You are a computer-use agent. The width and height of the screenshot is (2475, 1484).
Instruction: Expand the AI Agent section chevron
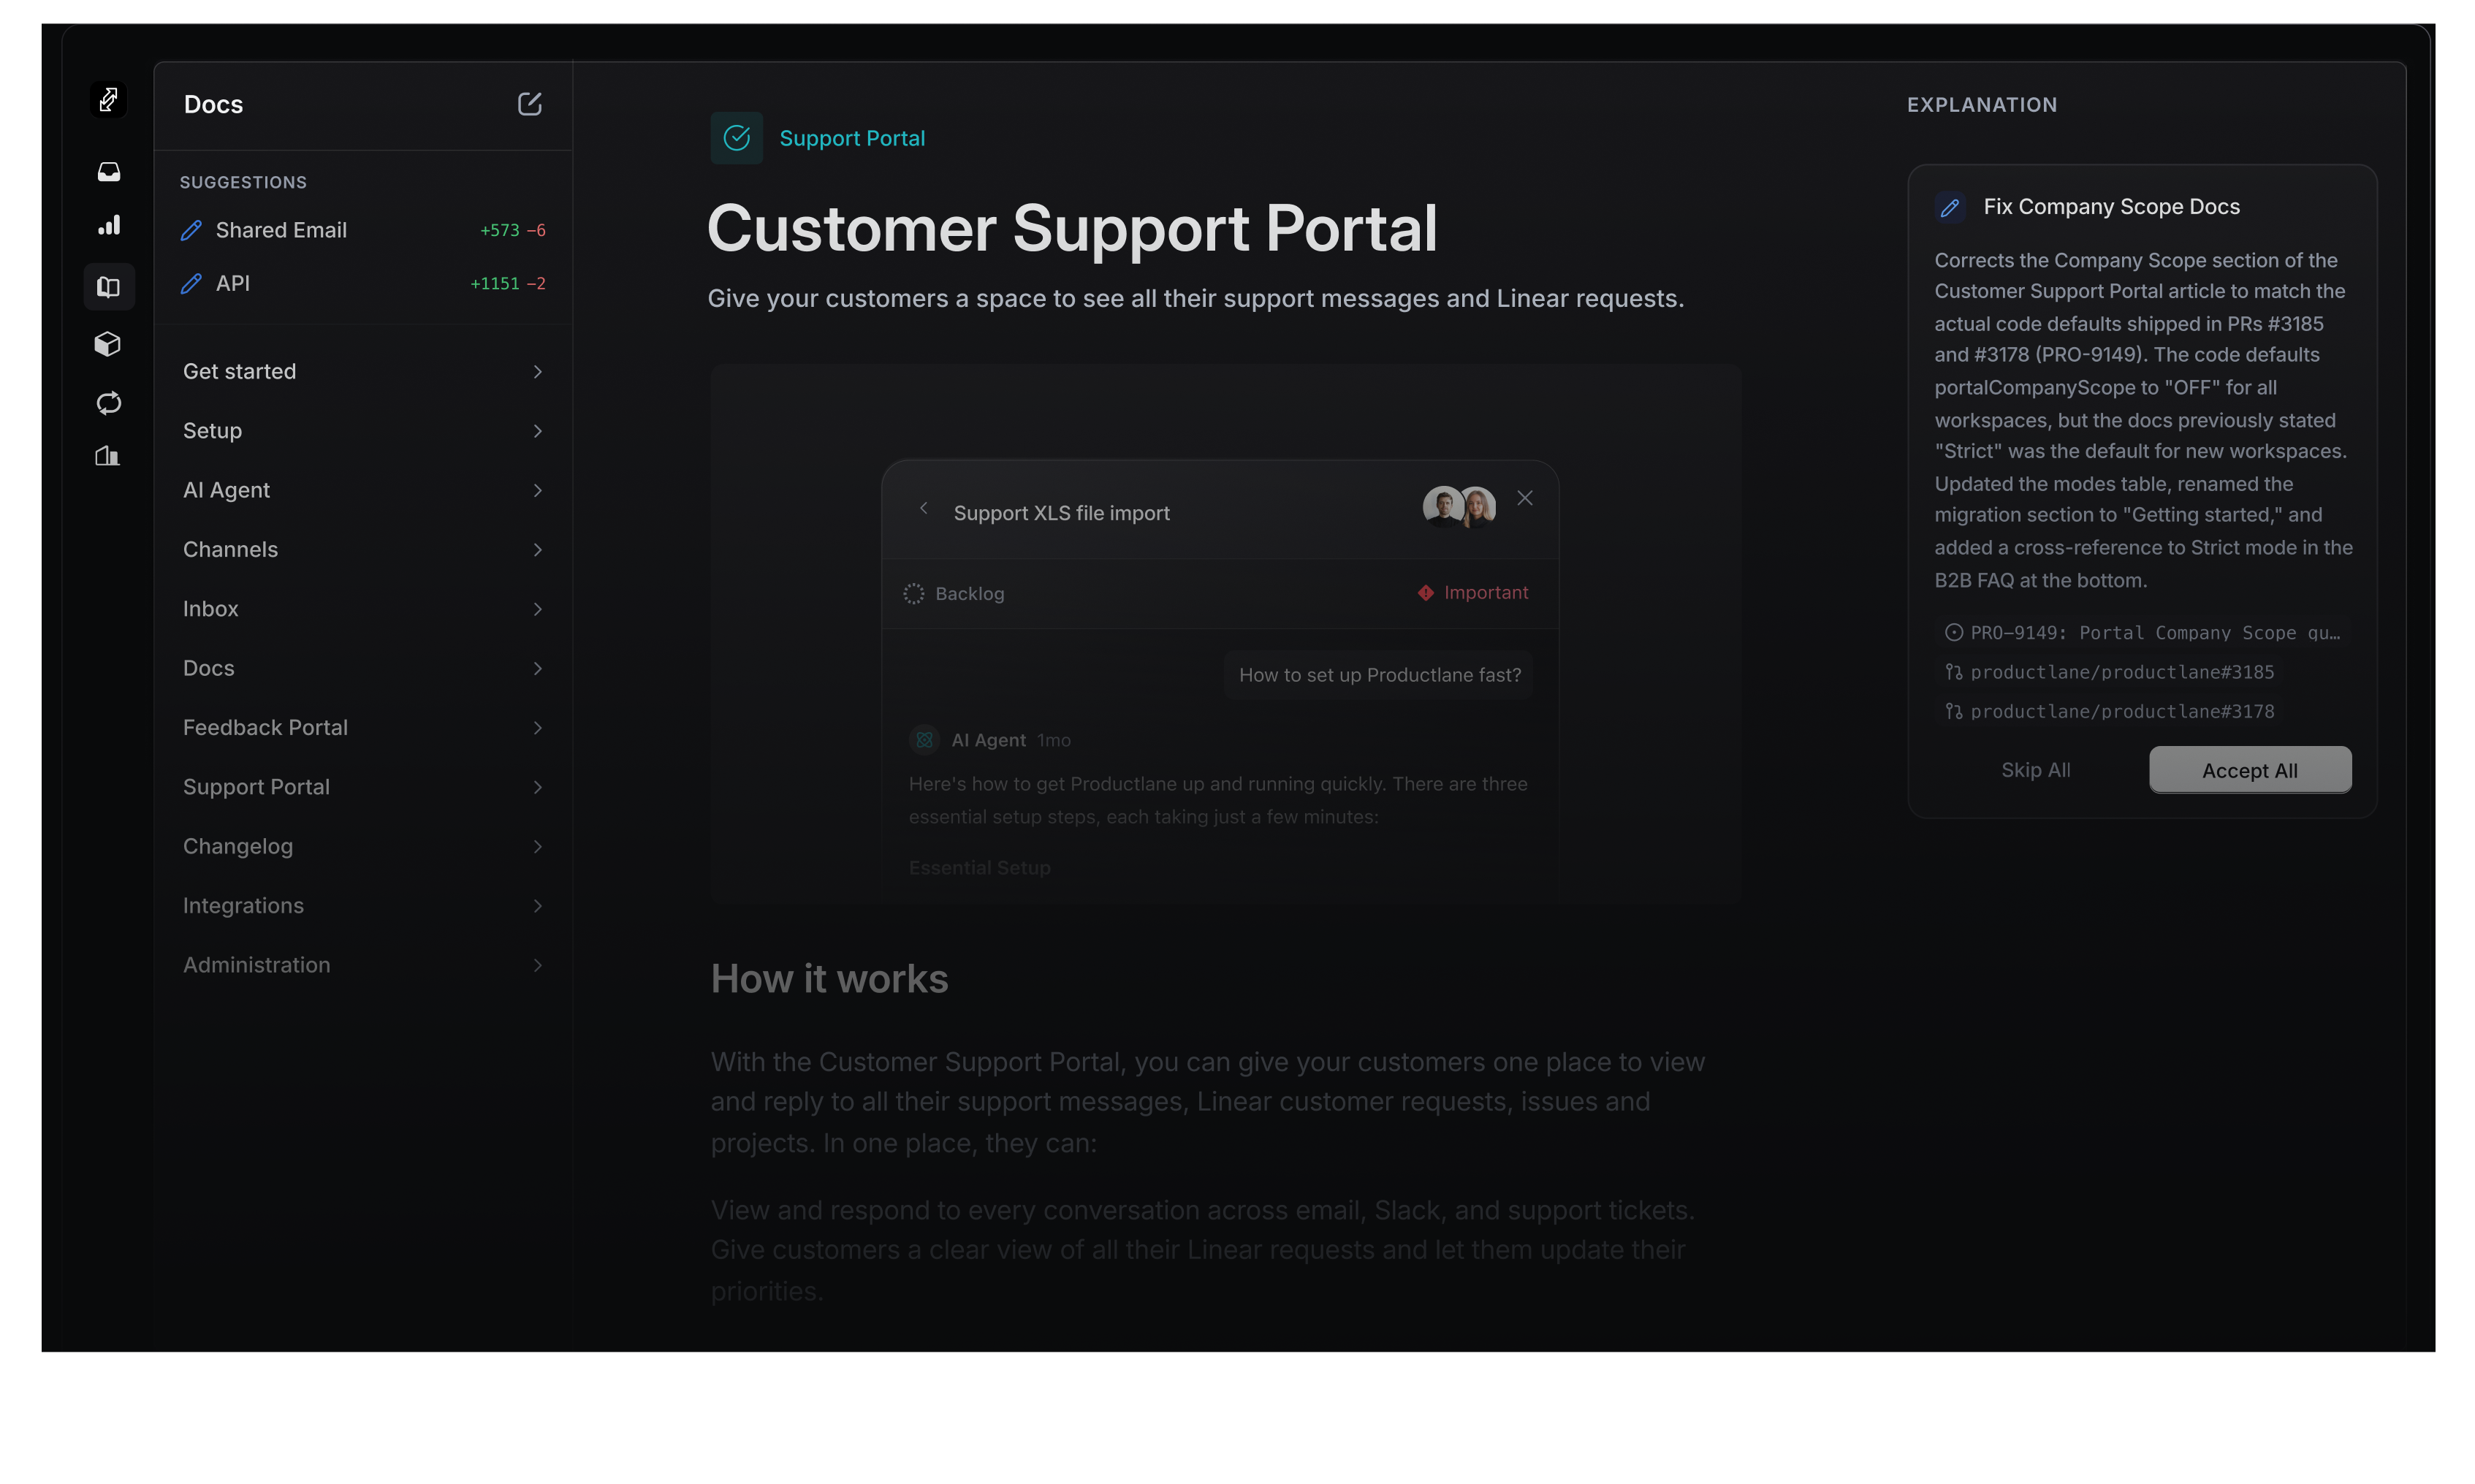[537, 490]
